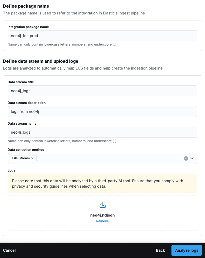Image resolution: width=205 pixels, height=258 pixels.
Task: Select the Cancel option
Action: pyautogui.click(x=9, y=250)
